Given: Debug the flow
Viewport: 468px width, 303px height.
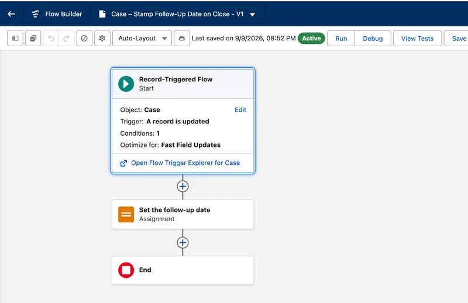Looking at the screenshot, I should click(x=373, y=39).
